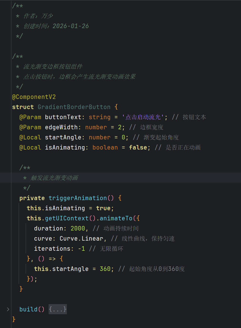Click the duration value 2000
The image size is (241, 328).
pos(78,229)
